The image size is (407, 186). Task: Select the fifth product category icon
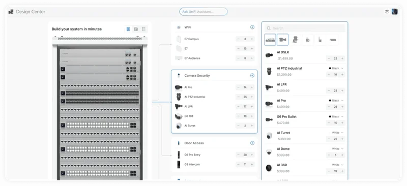(x=320, y=40)
